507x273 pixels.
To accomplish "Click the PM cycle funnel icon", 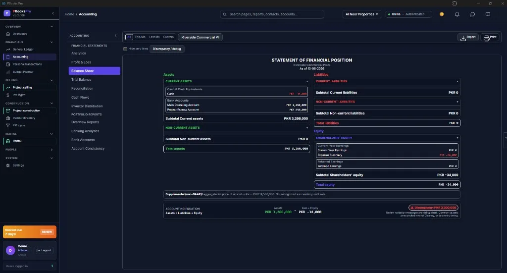I will point(8,125).
